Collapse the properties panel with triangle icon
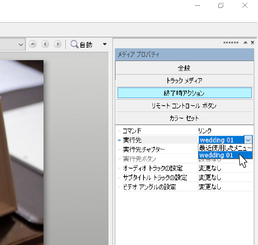258x245 pixels. pos(245,42)
